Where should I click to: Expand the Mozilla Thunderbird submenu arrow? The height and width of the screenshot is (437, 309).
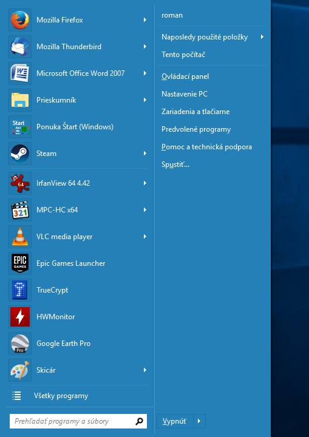pos(145,47)
